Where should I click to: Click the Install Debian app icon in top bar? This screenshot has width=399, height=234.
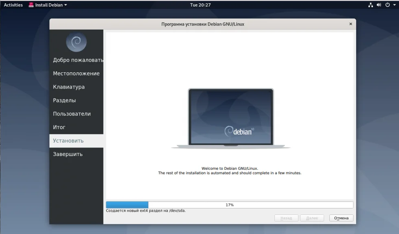[31, 5]
